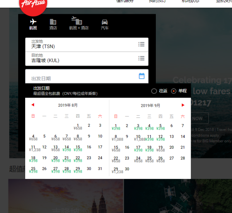Click the 2019年 8月 month header
This screenshot has width=232, height=213.
click(x=68, y=105)
